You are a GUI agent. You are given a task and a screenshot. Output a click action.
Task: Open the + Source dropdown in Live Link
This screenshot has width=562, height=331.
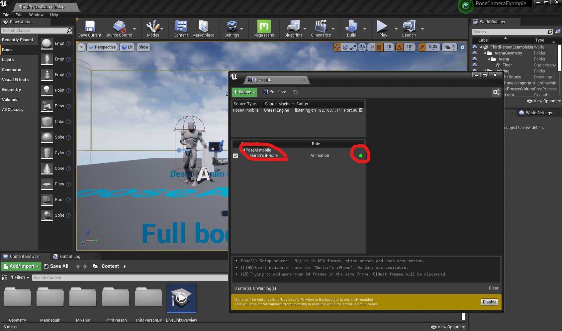(244, 92)
